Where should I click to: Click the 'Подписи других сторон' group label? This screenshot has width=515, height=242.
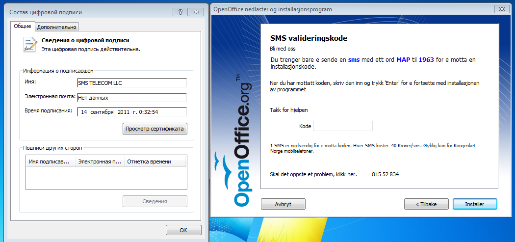pos(52,148)
